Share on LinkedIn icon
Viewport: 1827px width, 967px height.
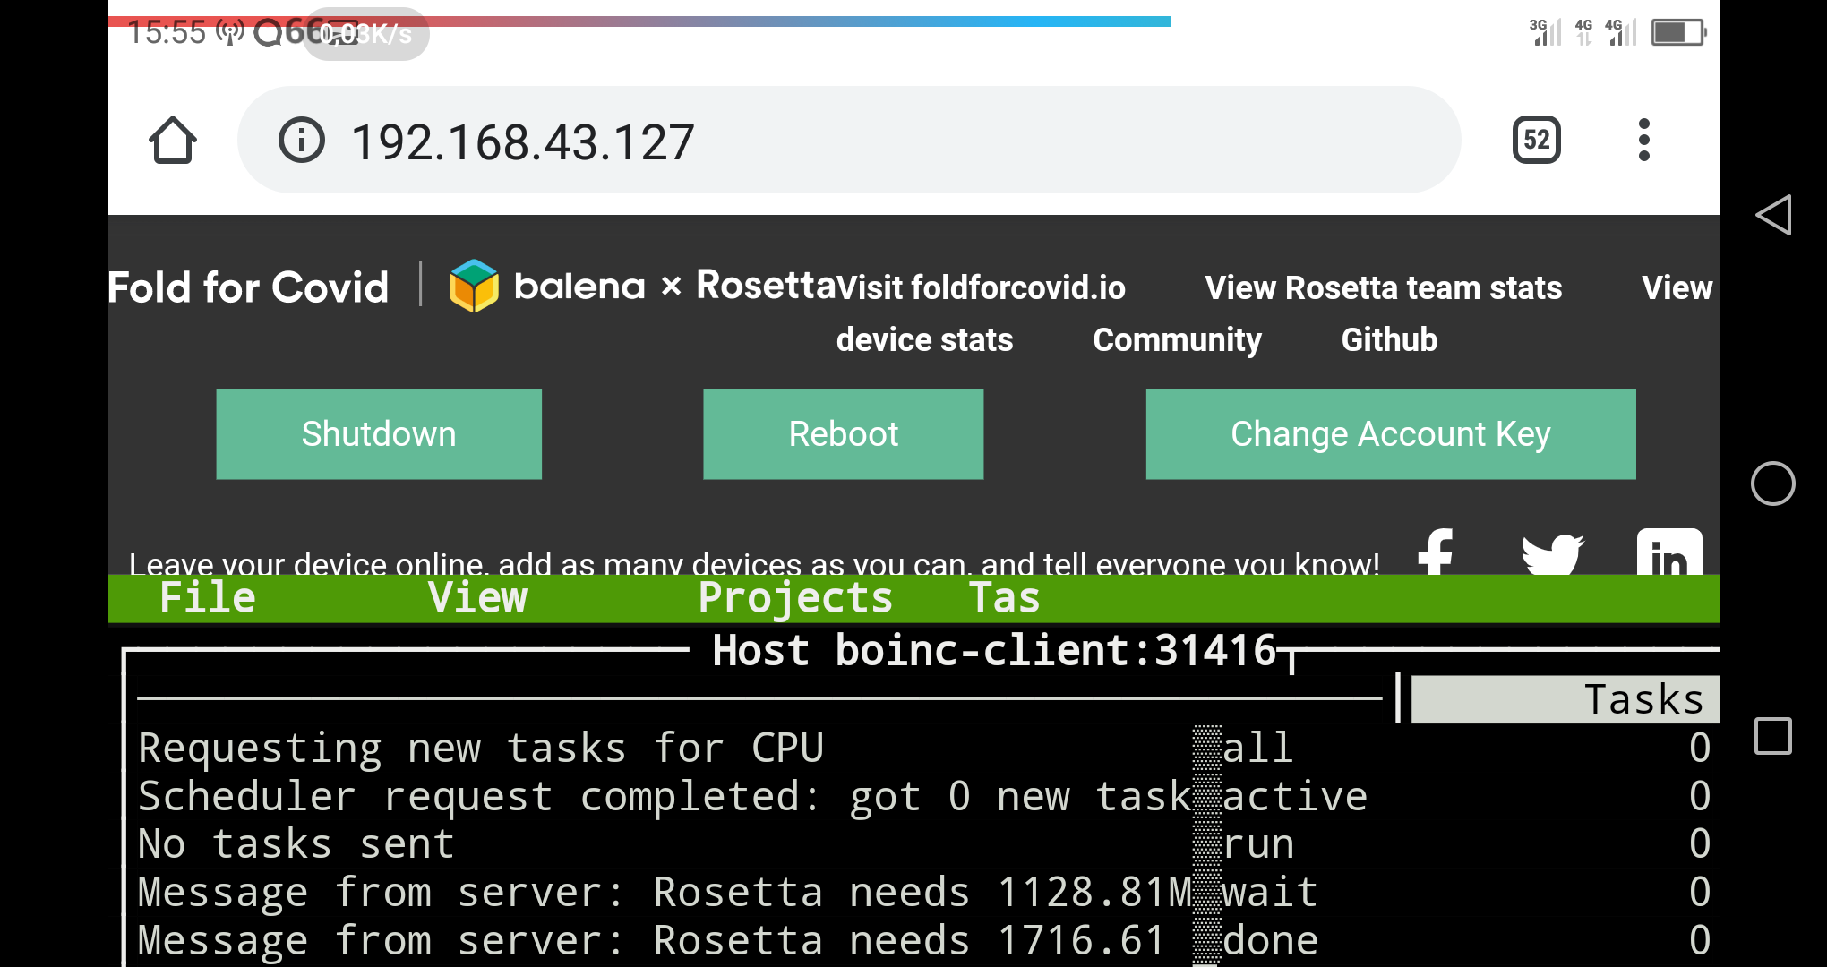coord(1668,553)
